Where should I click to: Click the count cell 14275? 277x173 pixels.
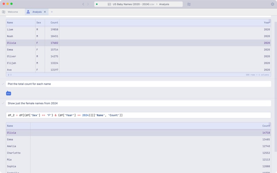point(54,56)
